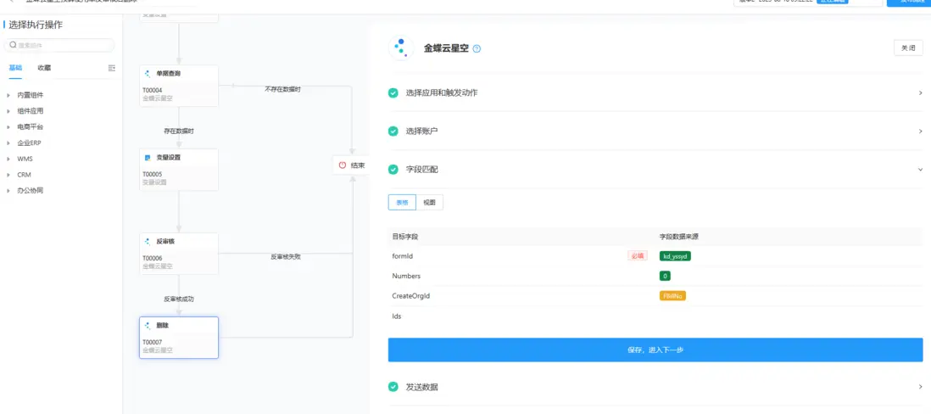Click the search magnifier icon in component search

[13, 45]
